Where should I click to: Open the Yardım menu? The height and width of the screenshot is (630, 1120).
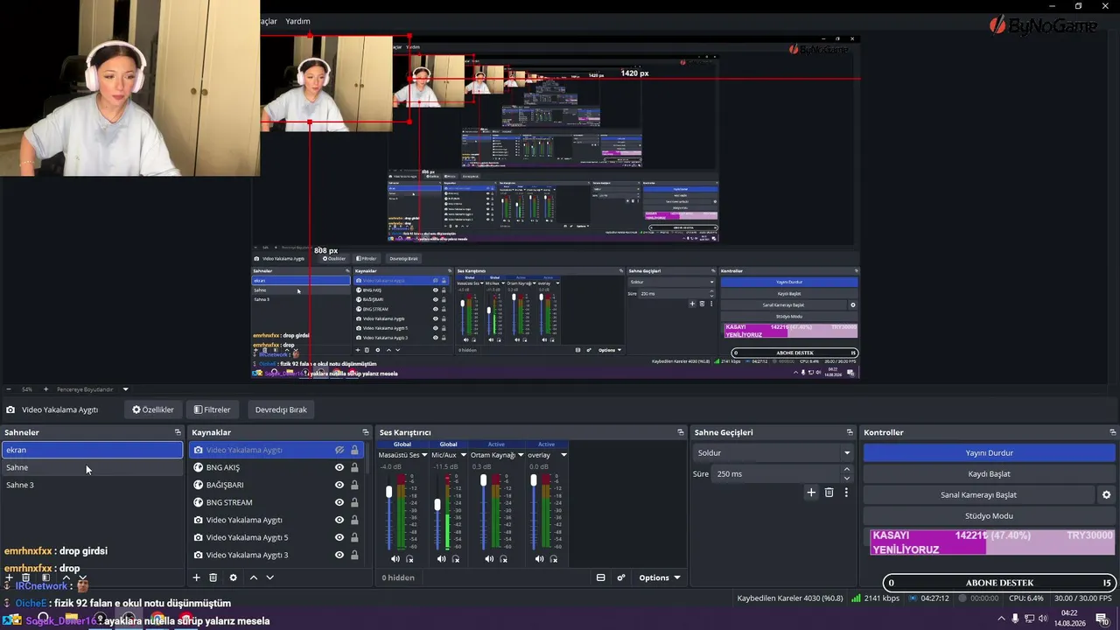click(x=297, y=21)
